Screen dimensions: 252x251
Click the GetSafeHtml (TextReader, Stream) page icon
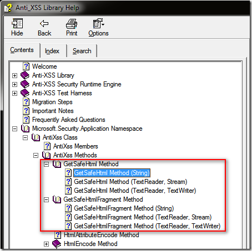click(x=68, y=182)
